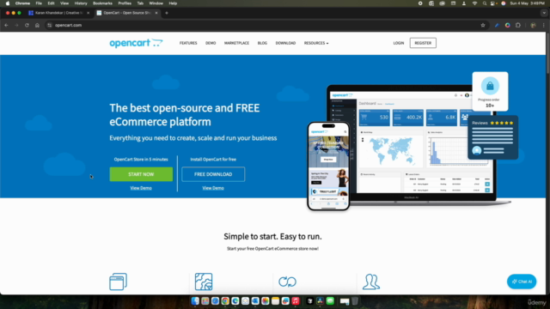The width and height of the screenshot is (550, 309).
Task: Click the two people feature icon
Action: pos(371,282)
